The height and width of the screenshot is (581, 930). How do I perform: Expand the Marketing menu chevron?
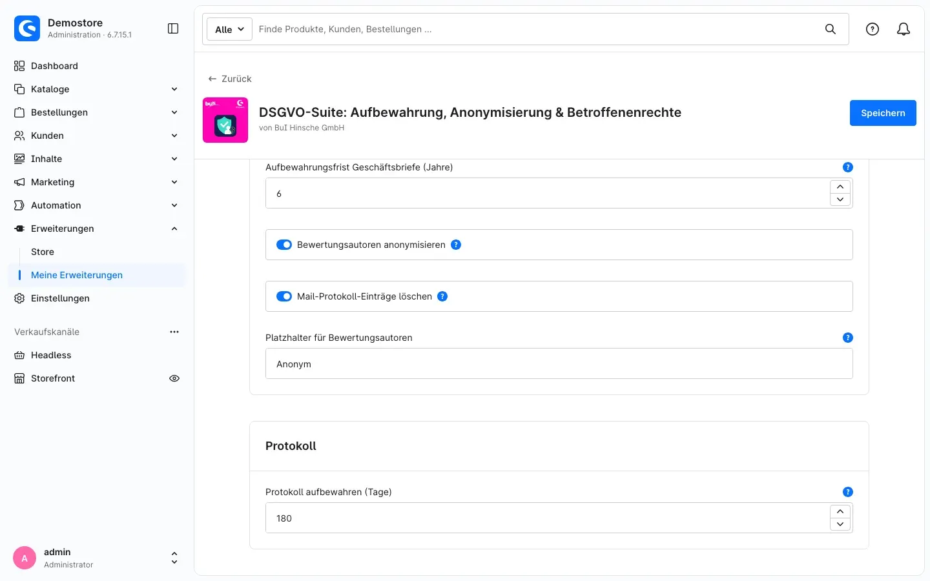tap(174, 182)
